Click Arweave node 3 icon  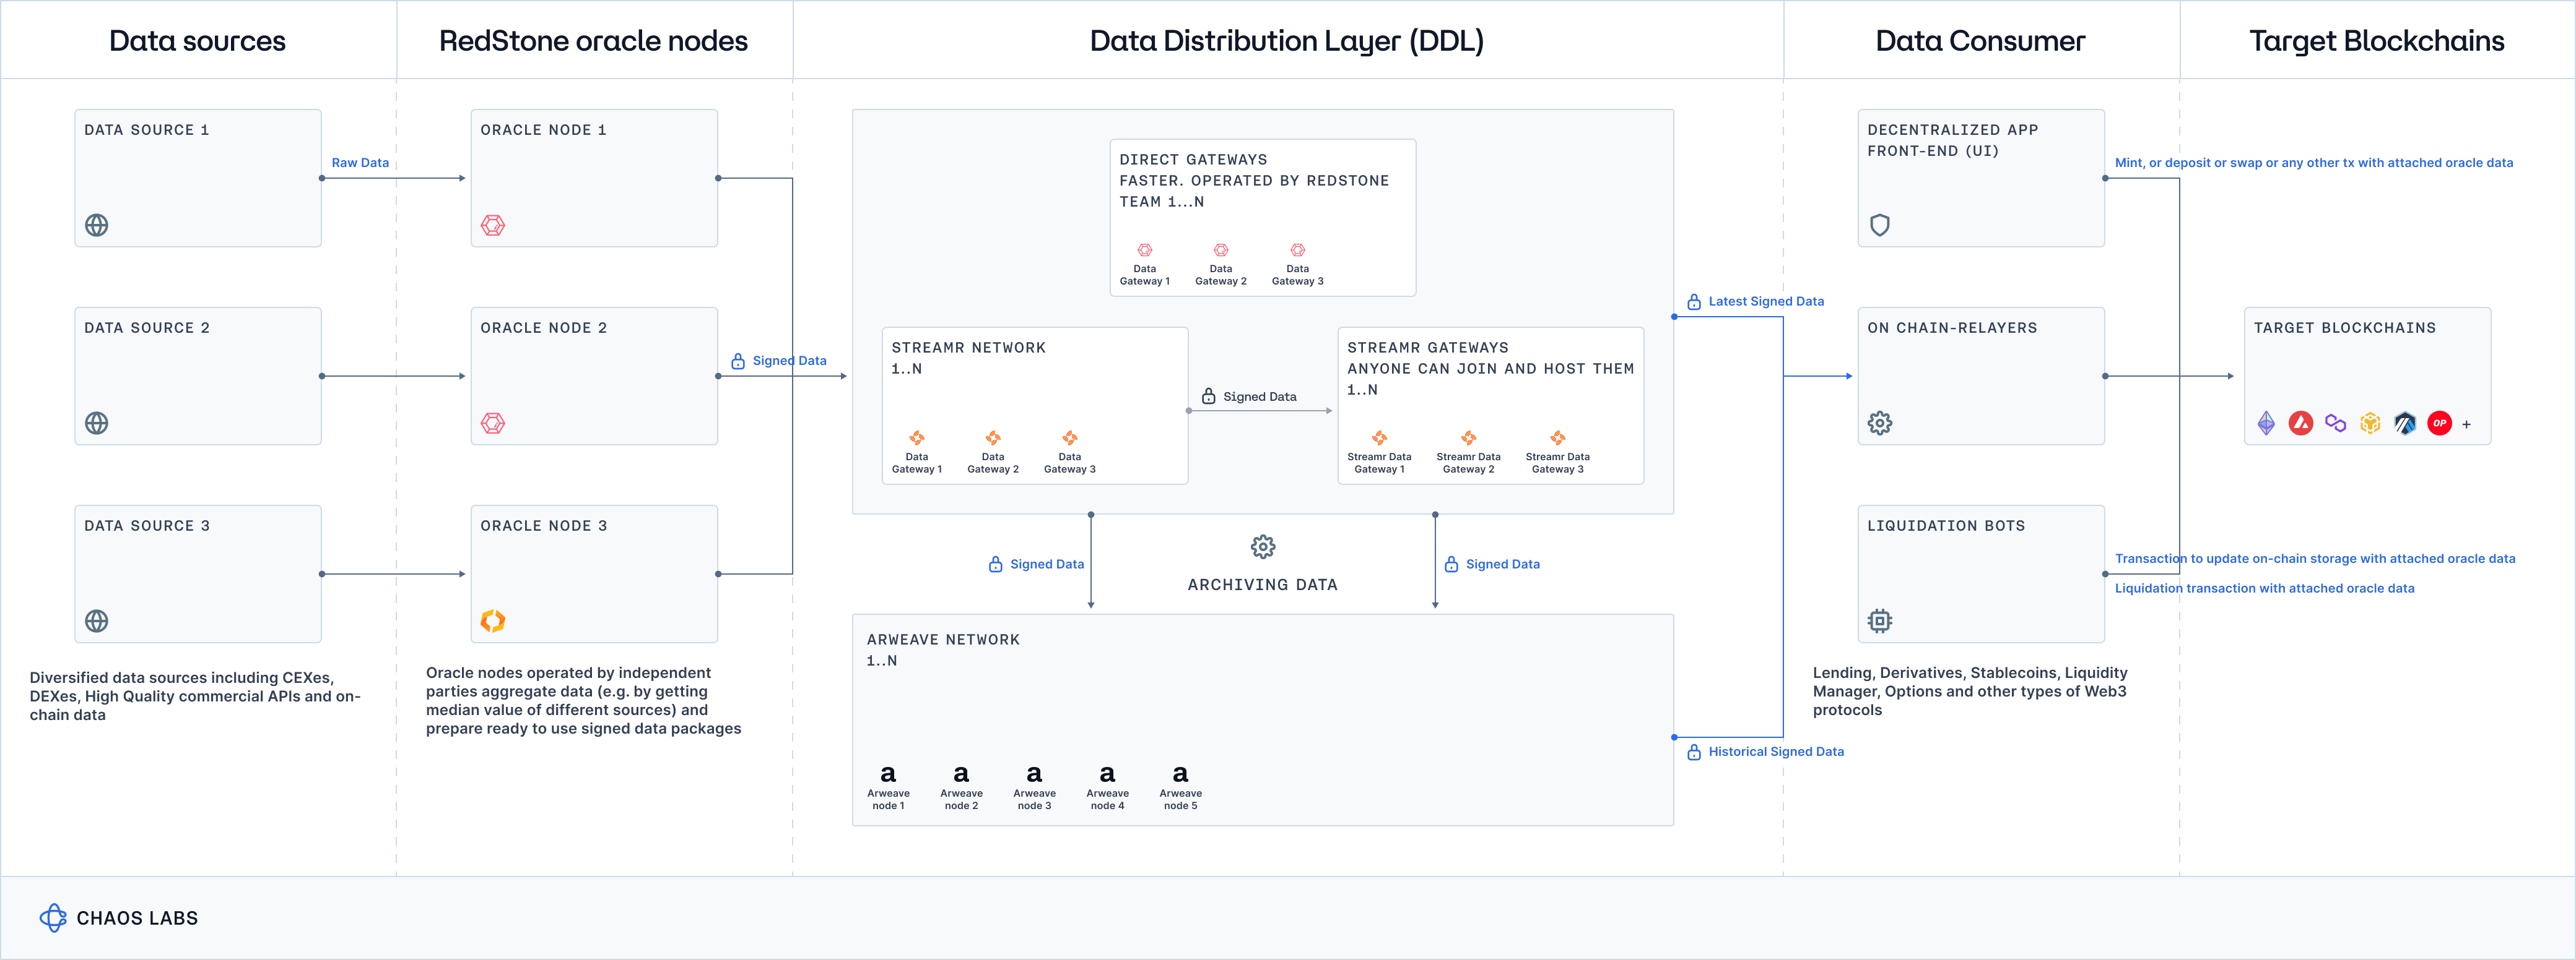point(1034,774)
